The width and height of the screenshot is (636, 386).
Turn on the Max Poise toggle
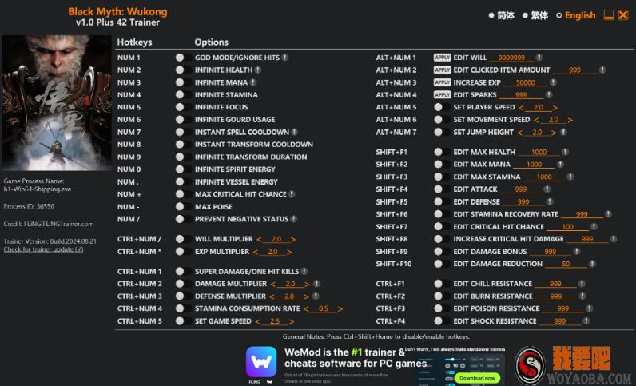pos(180,207)
